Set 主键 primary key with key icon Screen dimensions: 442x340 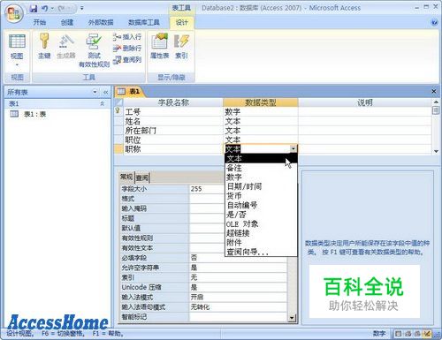pos(44,46)
